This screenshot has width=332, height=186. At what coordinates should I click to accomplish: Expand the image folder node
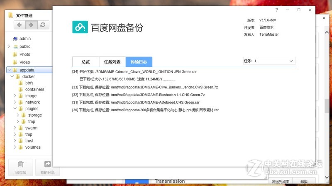click(x=15, y=96)
